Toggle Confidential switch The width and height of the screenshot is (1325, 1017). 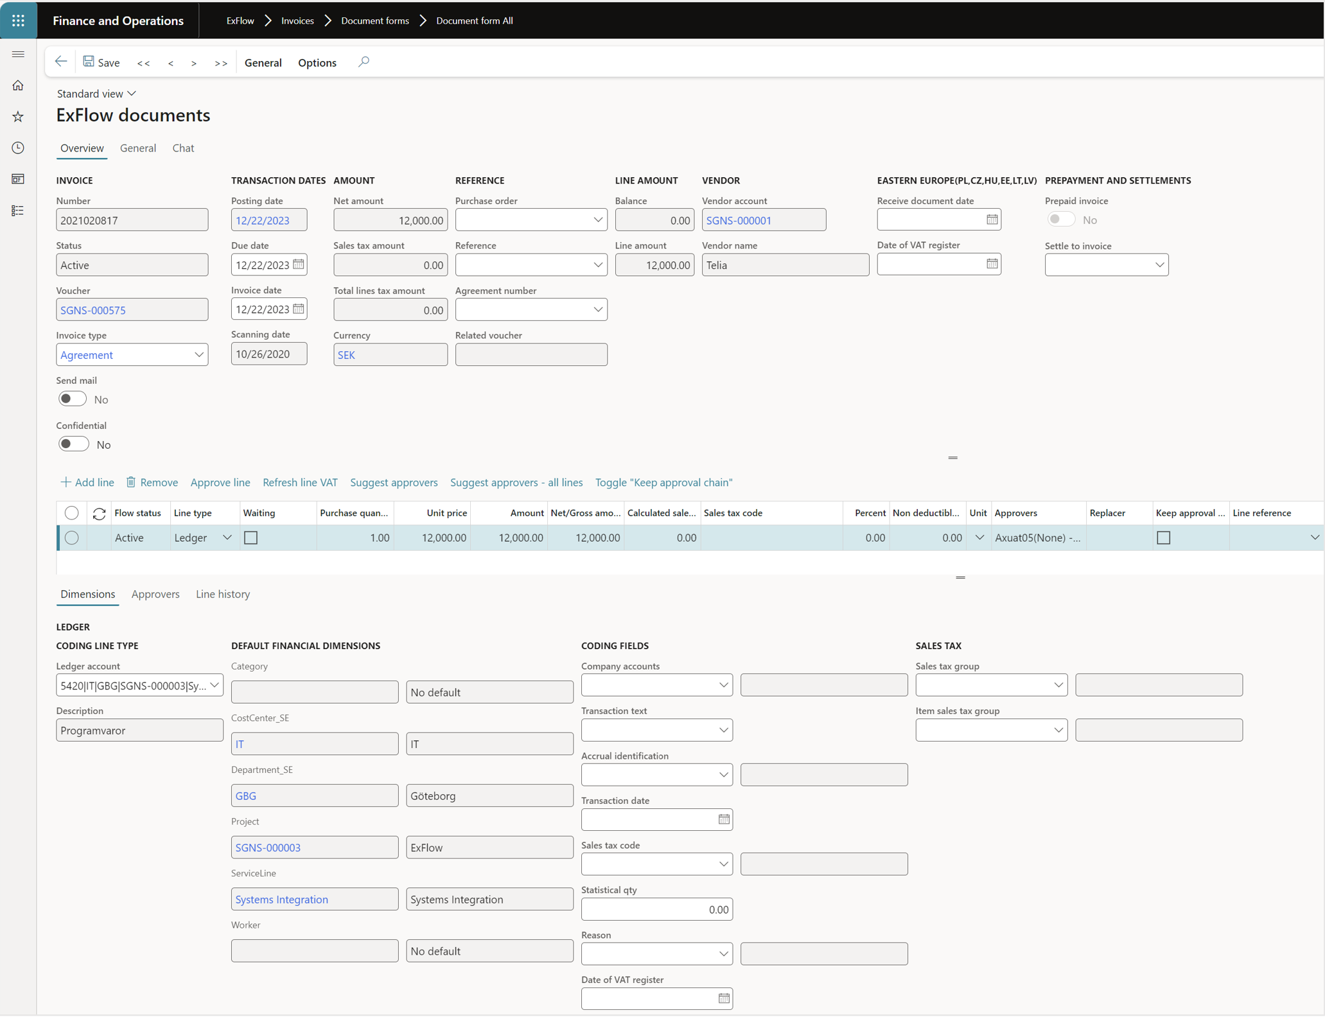[x=73, y=444]
